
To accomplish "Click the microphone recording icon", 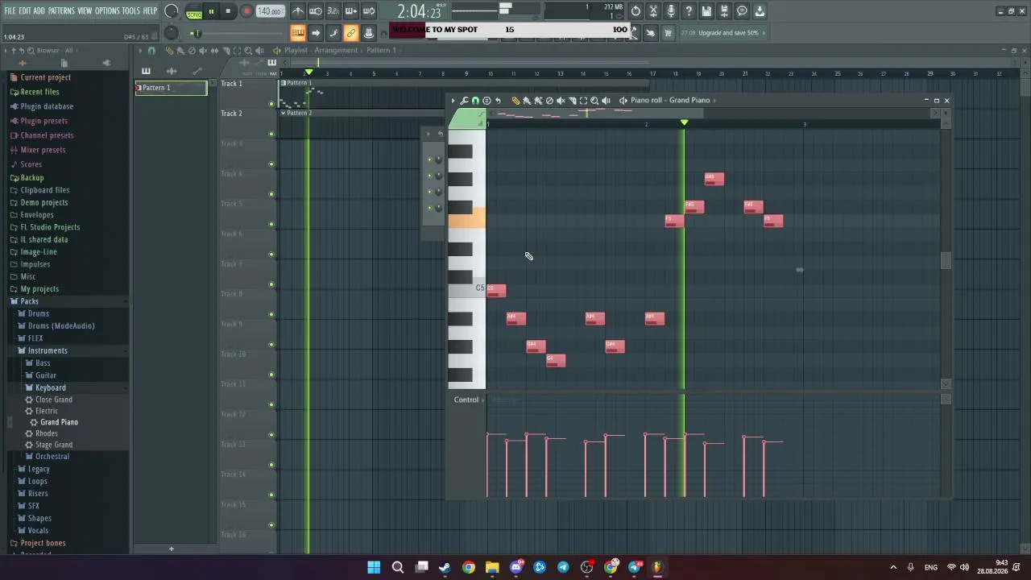I will point(671,11).
